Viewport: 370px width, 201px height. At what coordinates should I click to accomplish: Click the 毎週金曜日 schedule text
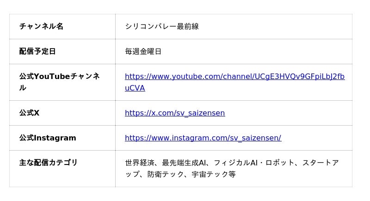pyautogui.click(x=143, y=51)
